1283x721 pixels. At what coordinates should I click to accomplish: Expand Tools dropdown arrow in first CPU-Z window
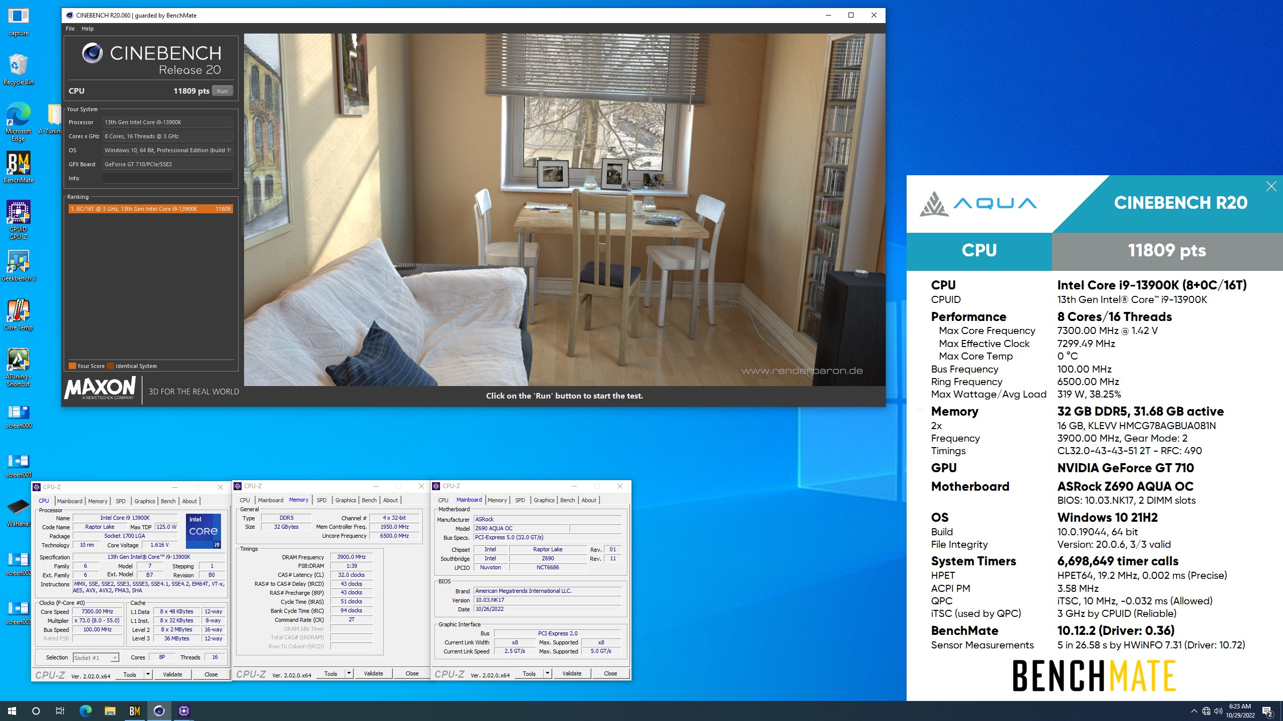click(x=148, y=674)
